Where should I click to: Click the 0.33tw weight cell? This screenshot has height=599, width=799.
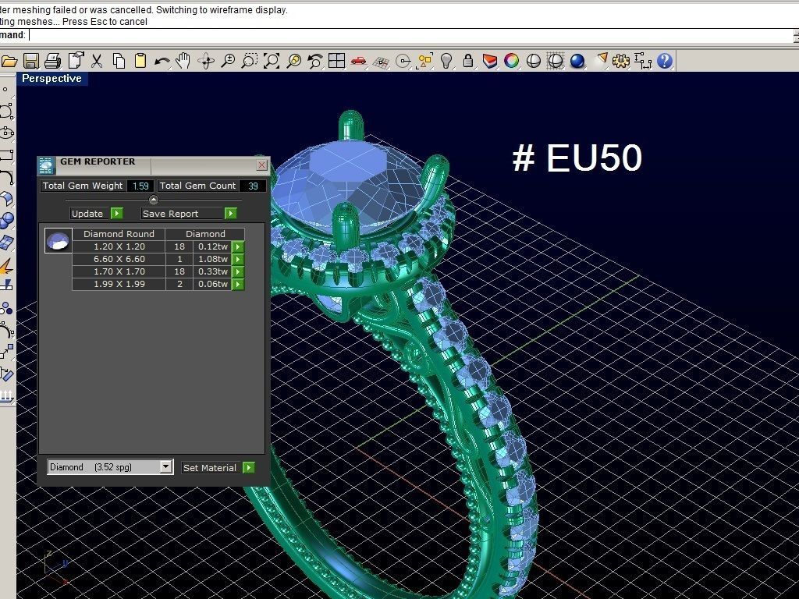point(213,272)
